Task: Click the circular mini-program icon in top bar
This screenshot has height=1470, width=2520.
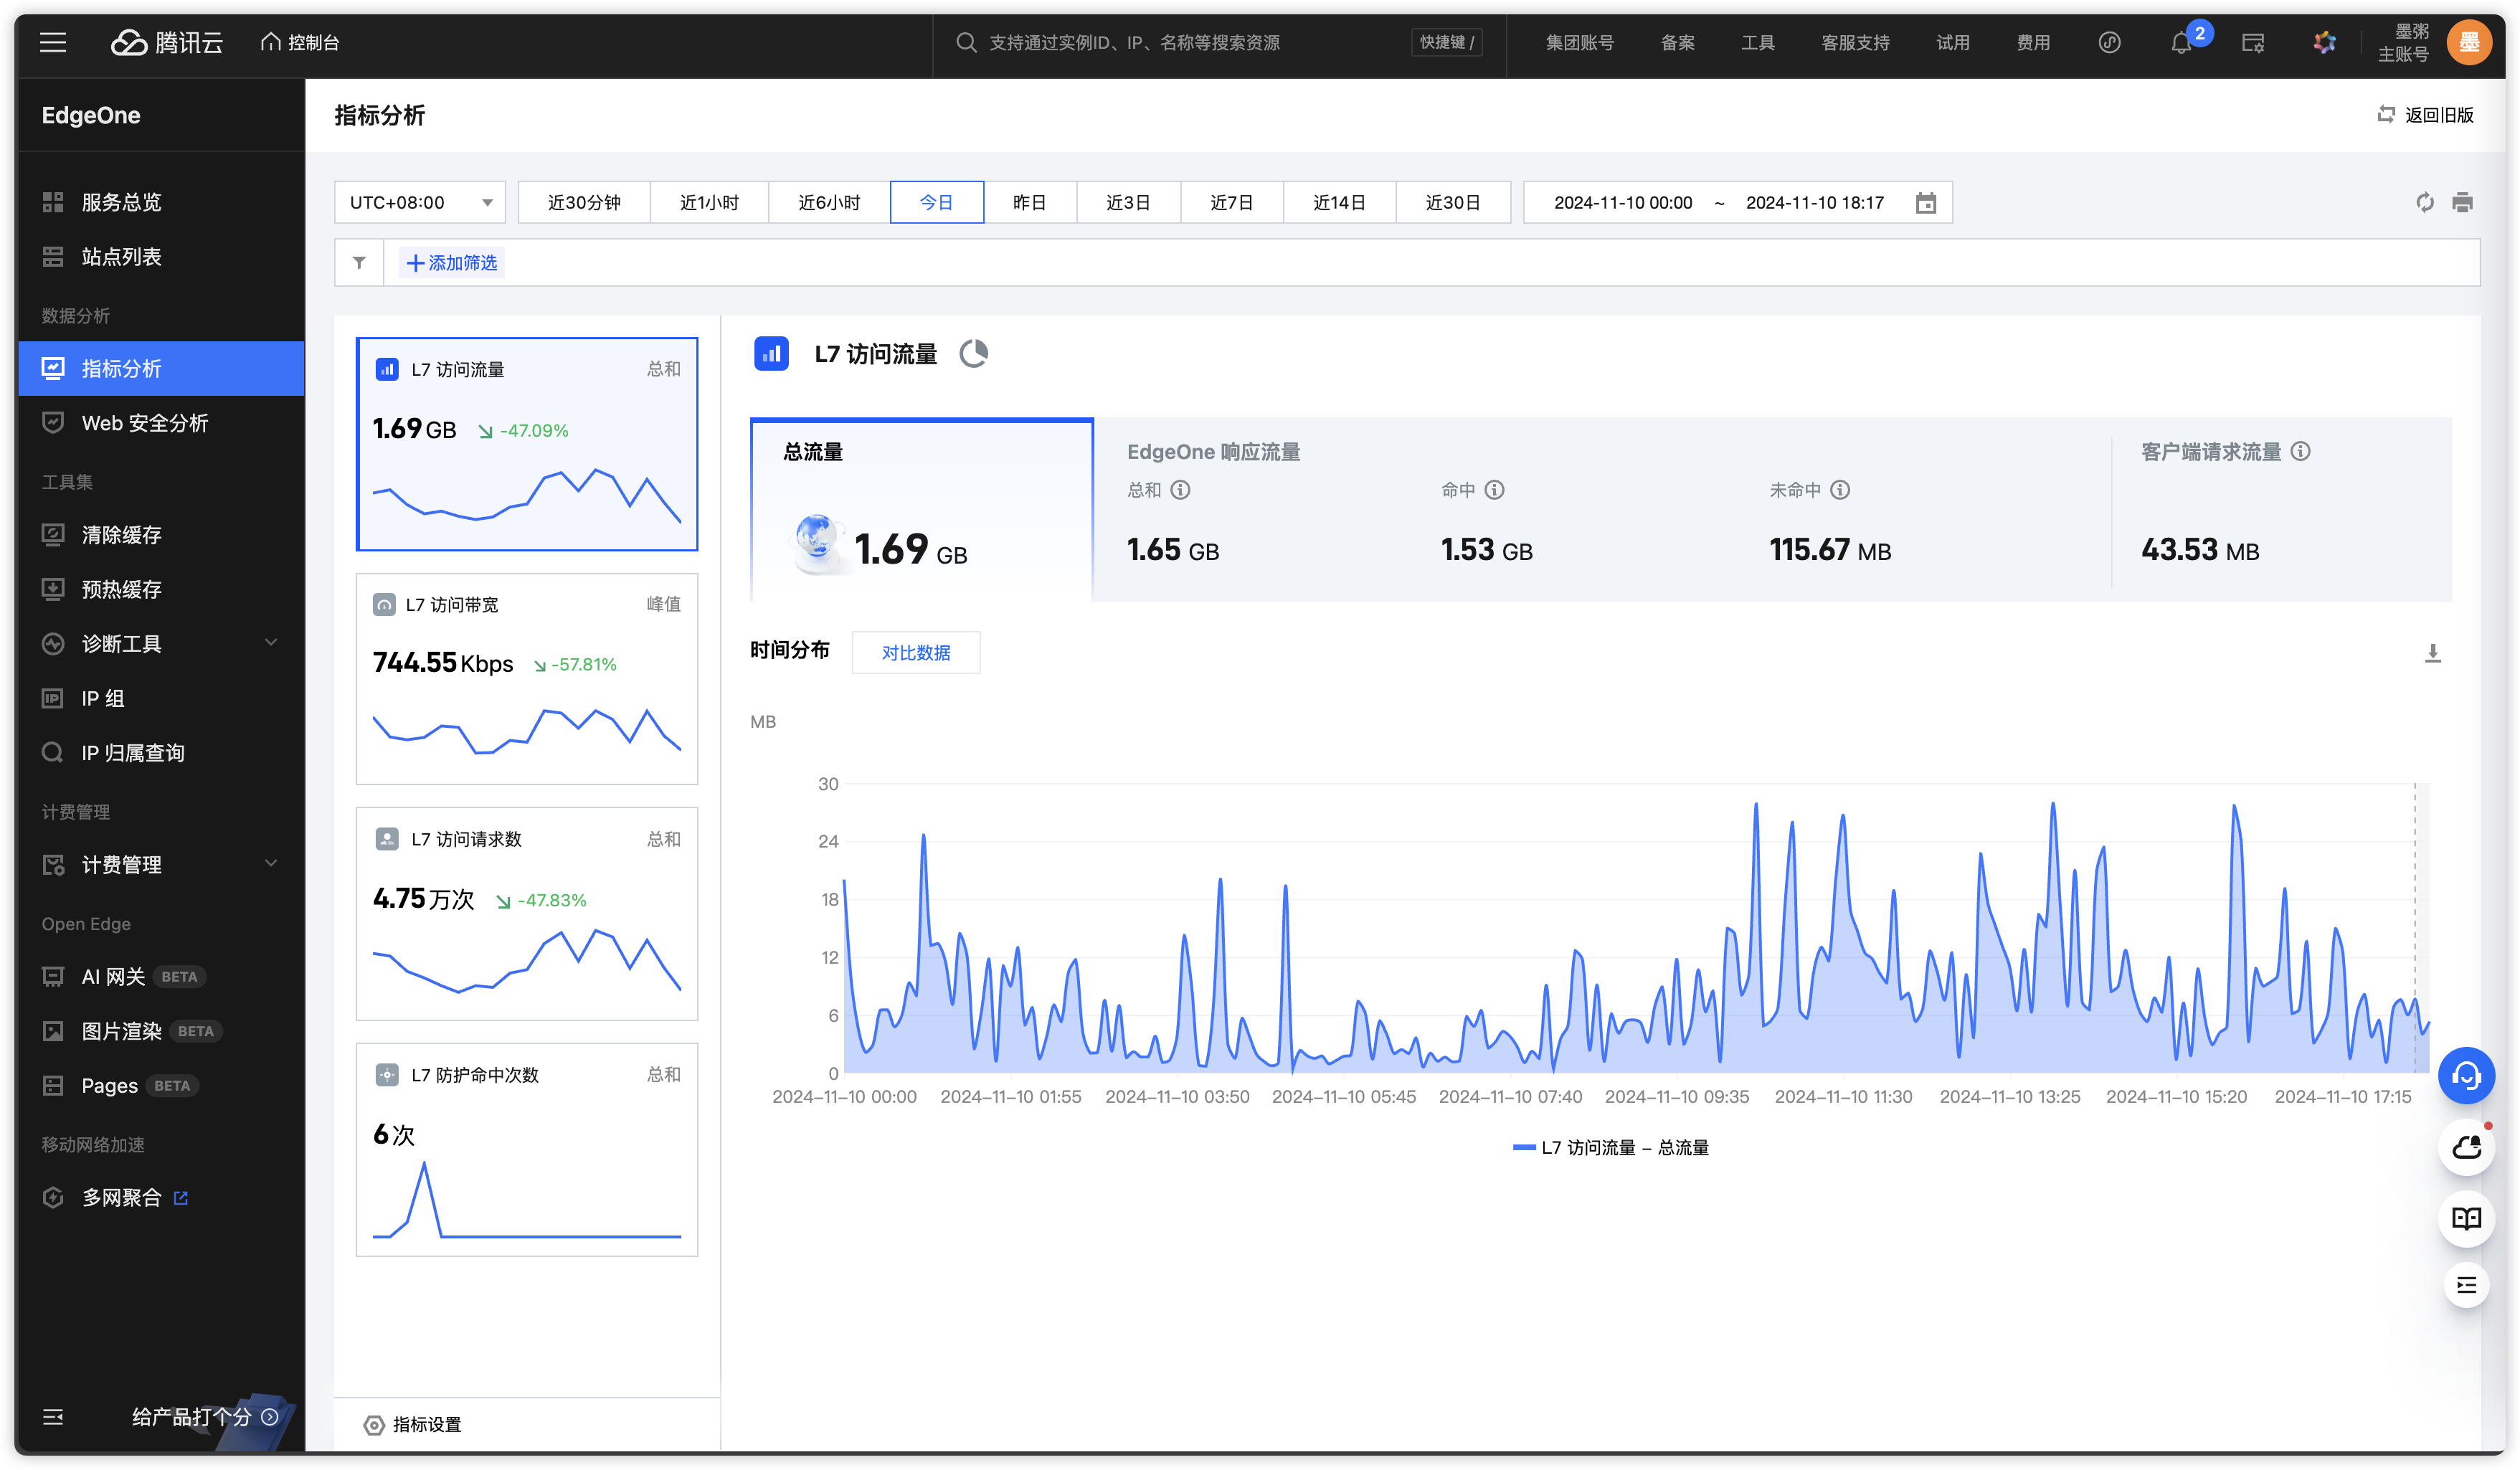Action: 2109,42
